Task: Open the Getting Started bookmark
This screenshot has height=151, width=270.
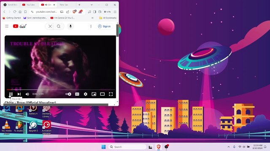Action: click(11, 18)
